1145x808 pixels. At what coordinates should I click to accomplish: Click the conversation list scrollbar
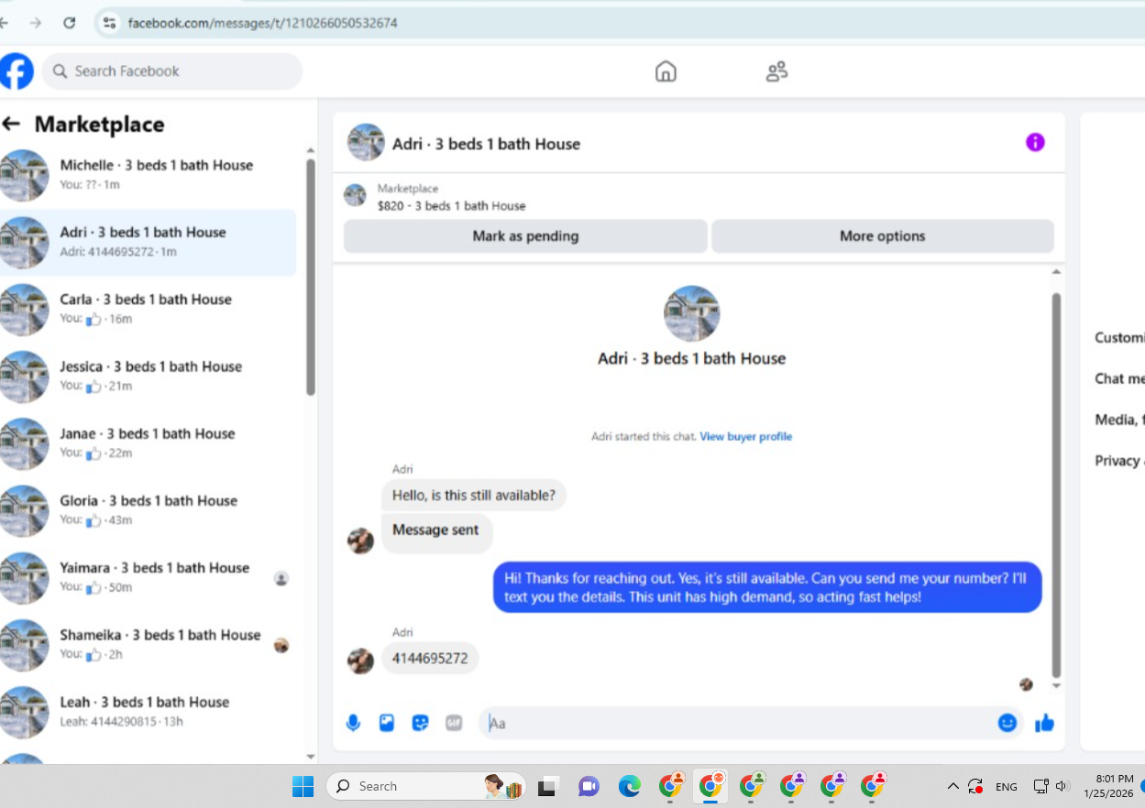point(311,277)
